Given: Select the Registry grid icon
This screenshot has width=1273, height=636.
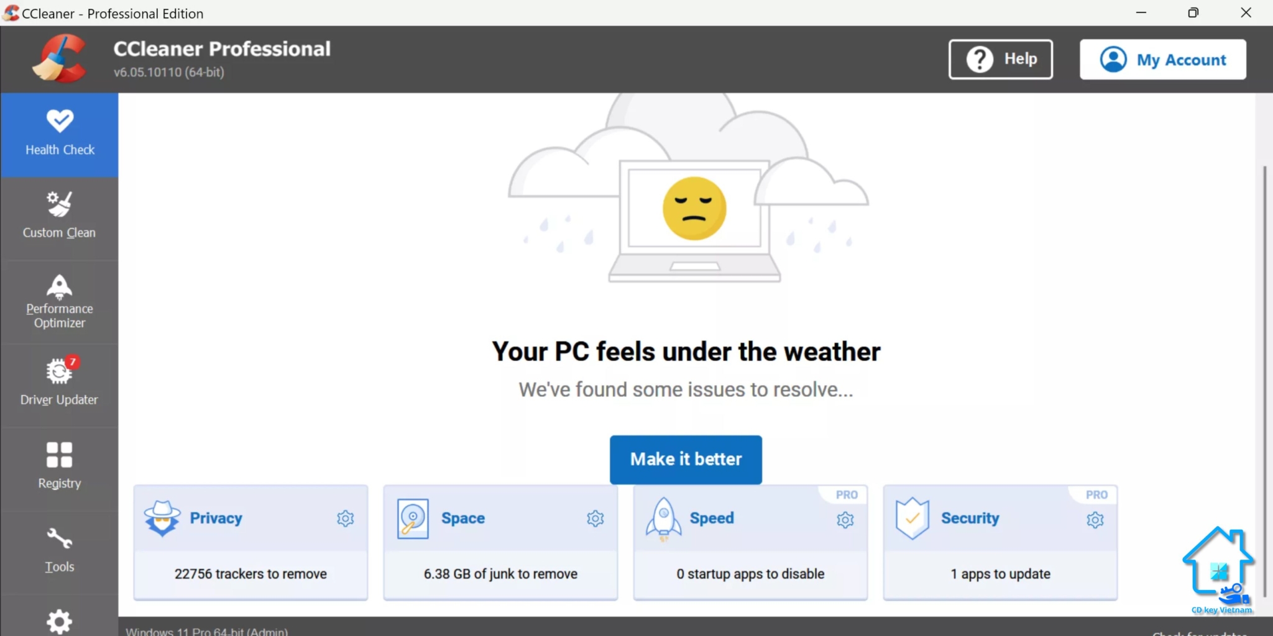Looking at the screenshot, I should pyautogui.click(x=60, y=455).
